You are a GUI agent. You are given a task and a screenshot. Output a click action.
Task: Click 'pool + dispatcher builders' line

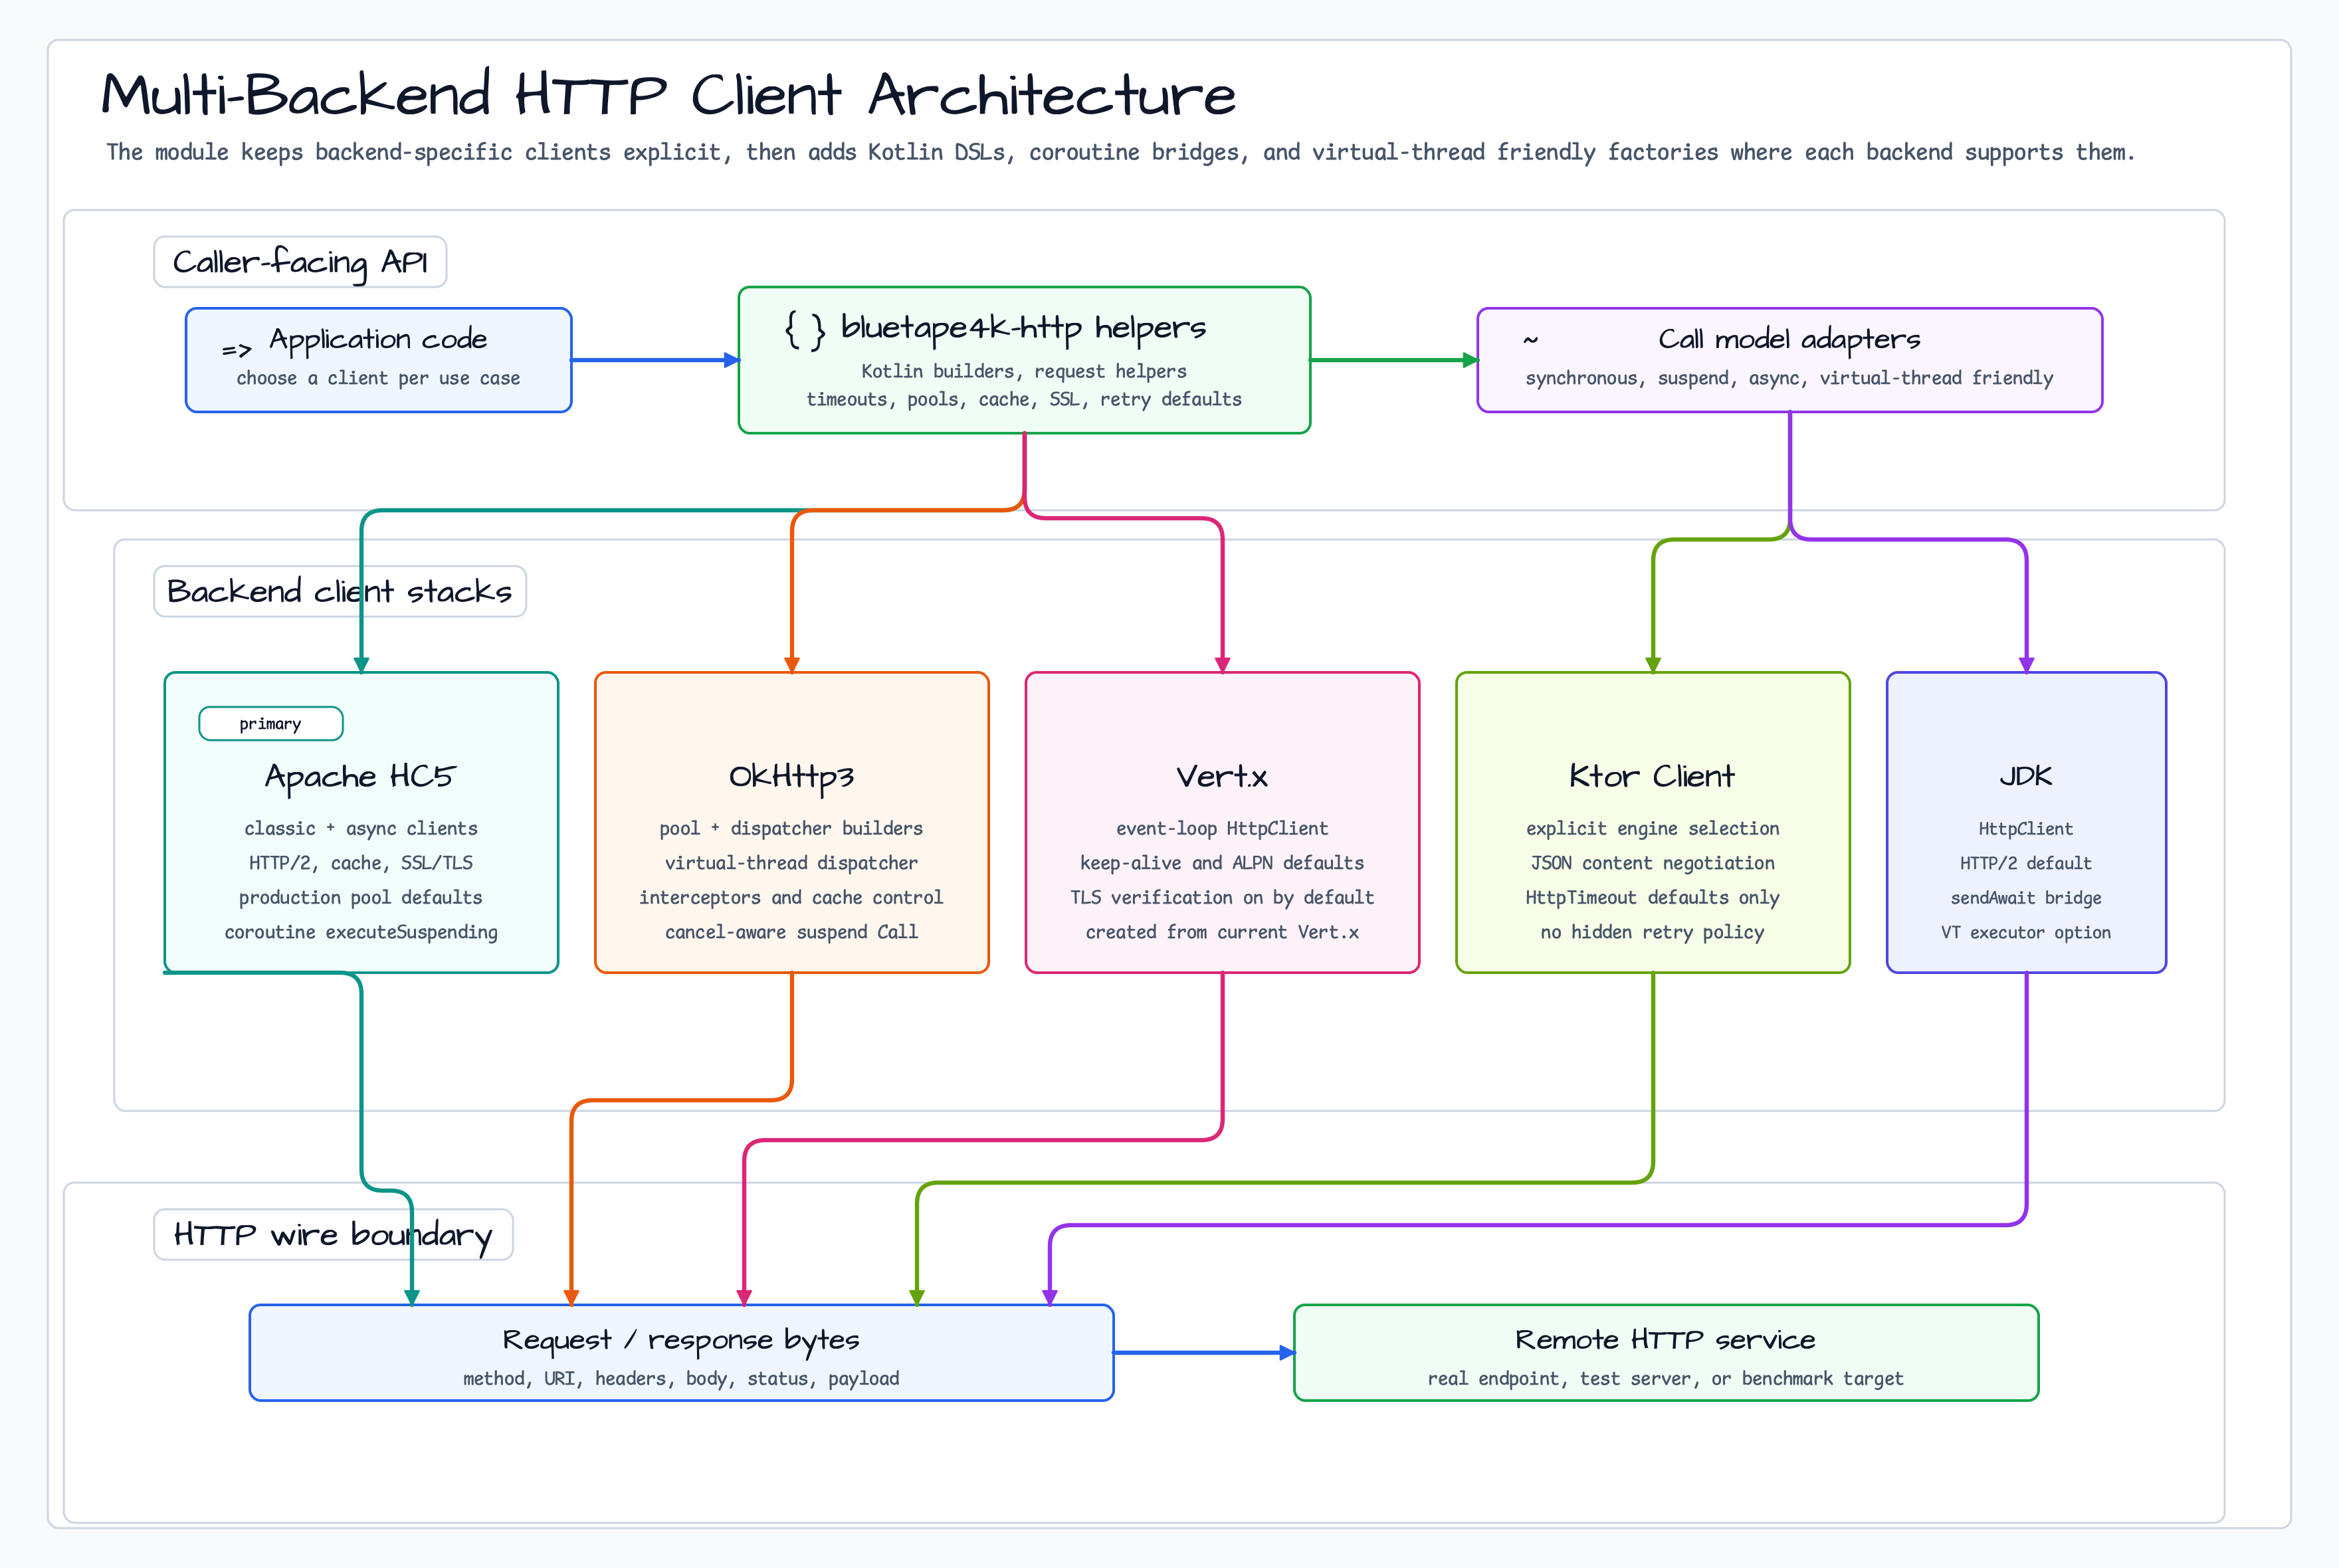click(791, 829)
